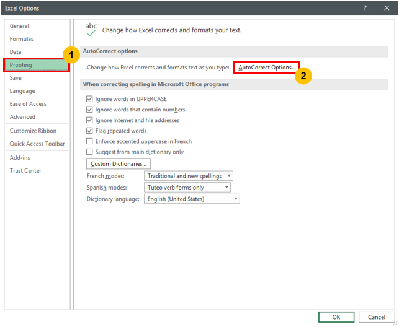
Task: Enable Suggest from main dictionary only
Action: point(89,152)
